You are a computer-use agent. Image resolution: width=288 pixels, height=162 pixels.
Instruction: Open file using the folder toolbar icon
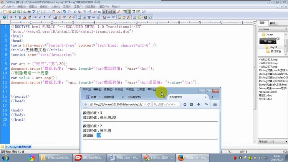click(x=9, y=12)
